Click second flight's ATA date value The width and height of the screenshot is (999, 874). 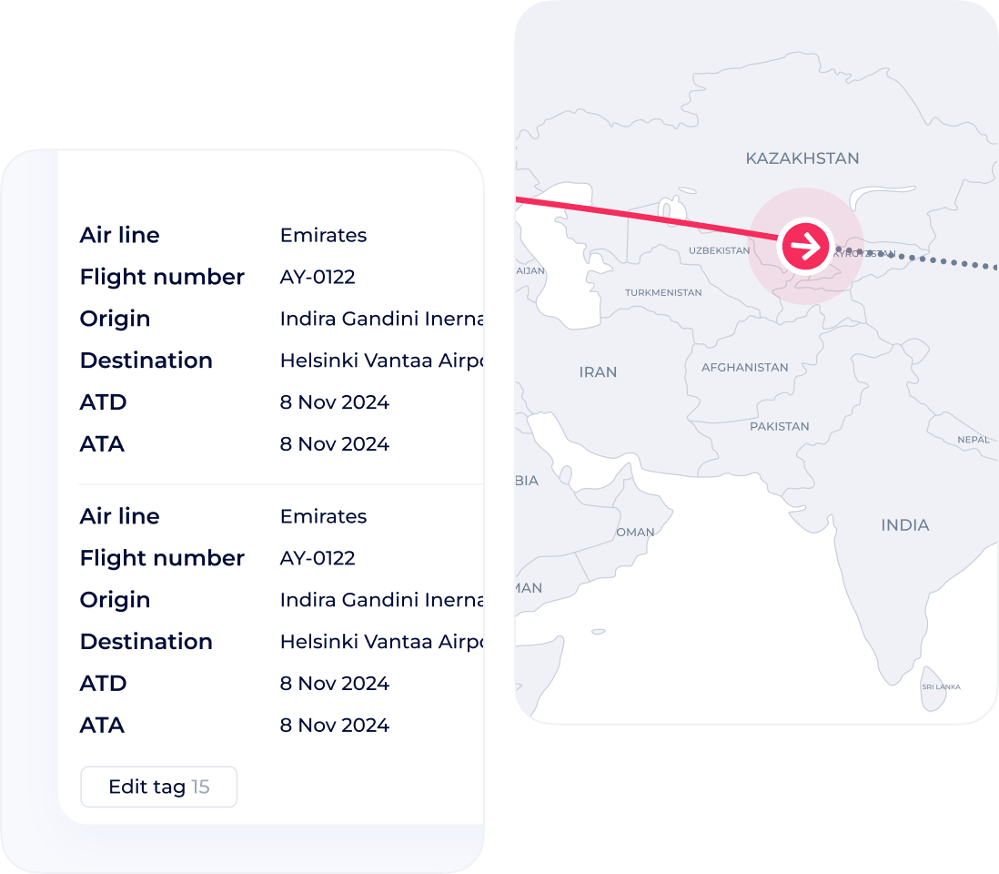tap(335, 726)
